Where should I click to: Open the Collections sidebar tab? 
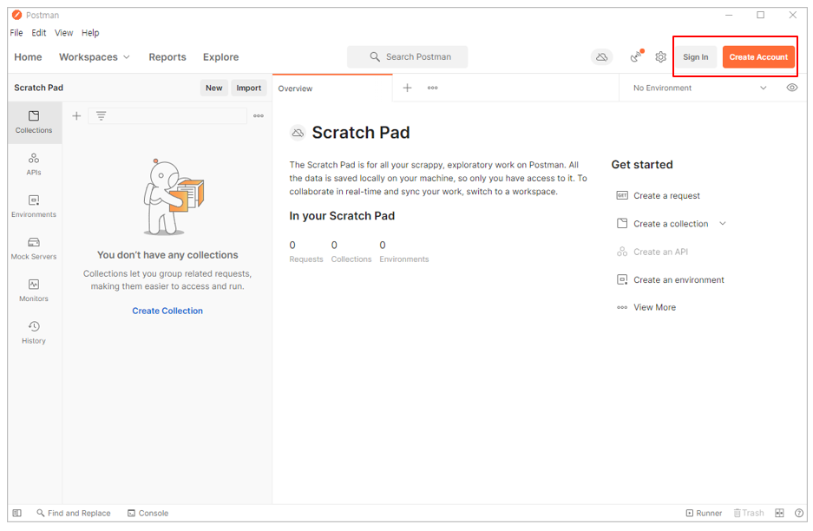coord(34,122)
